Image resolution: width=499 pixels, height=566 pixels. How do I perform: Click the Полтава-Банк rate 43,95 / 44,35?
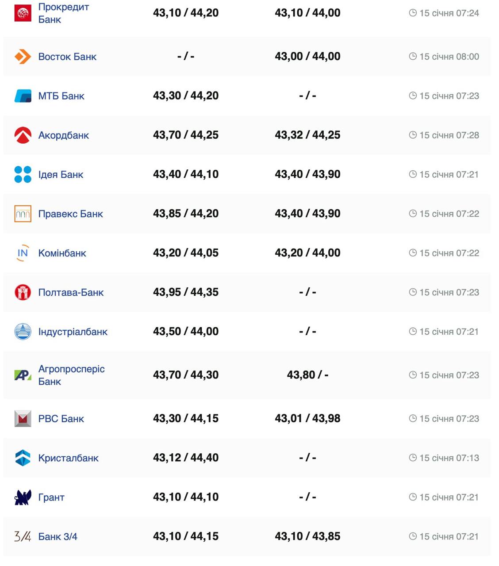(x=186, y=292)
